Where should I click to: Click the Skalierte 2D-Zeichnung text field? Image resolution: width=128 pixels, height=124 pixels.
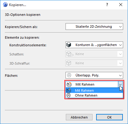[x=94, y=27]
